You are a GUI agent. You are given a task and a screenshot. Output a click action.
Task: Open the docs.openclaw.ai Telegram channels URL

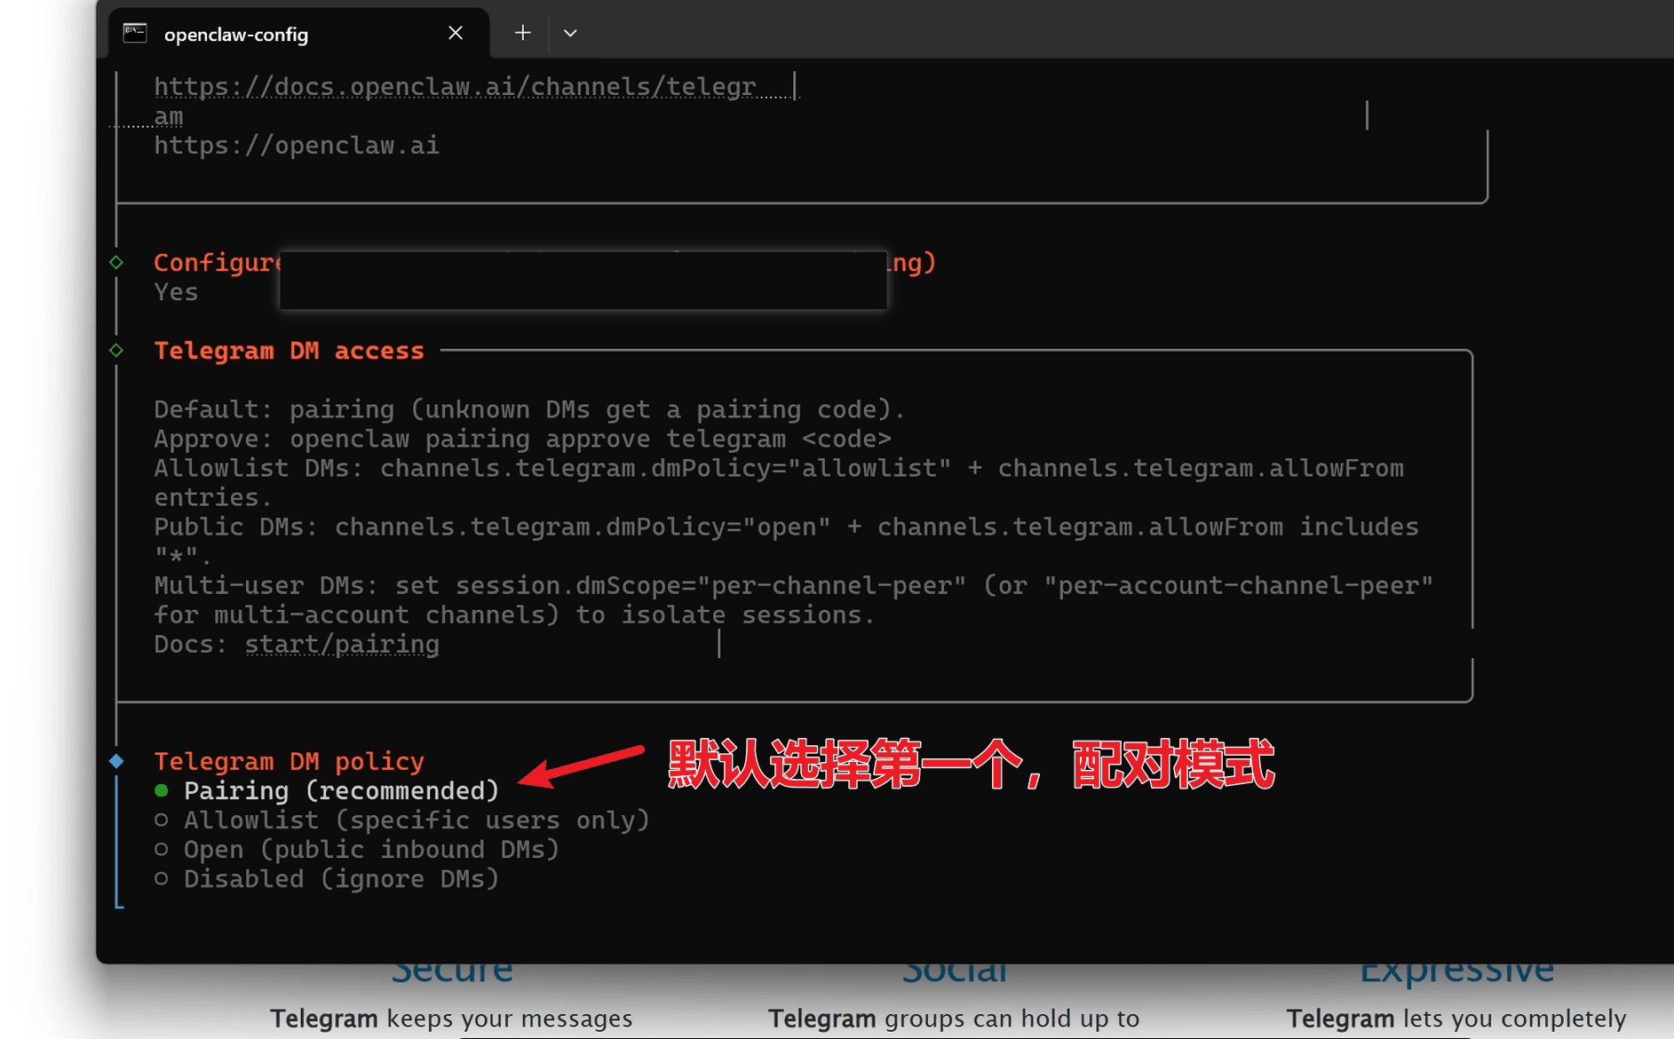pyautogui.click(x=455, y=87)
